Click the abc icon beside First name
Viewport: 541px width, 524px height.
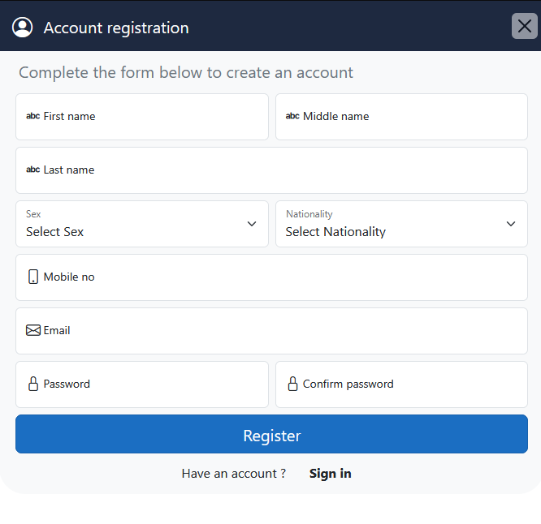pos(33,116)
